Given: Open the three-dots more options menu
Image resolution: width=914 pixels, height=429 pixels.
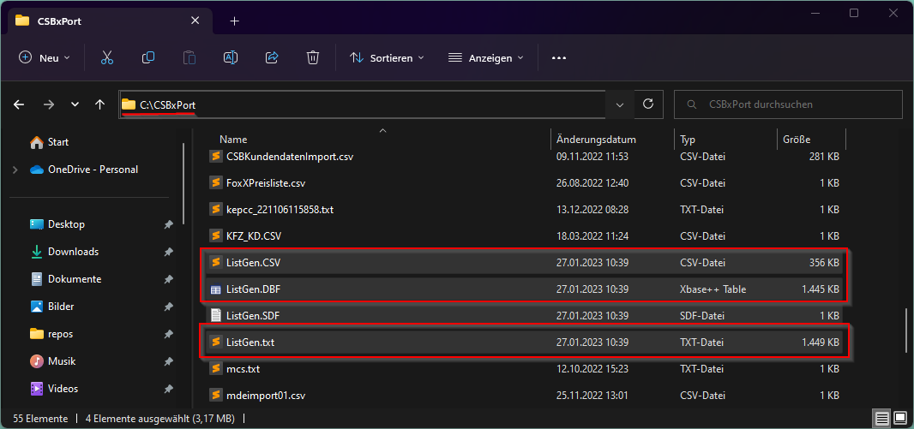Looking at the screenshot, I should click(559, 57).
